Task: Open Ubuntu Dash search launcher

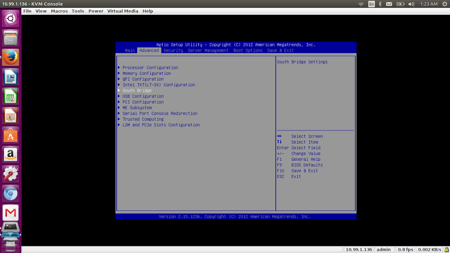Action: [x=11, y=18]
